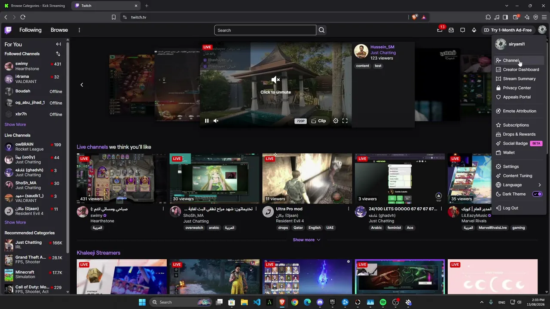Open a new browser tab
550x309 pixels.
coord(147,6)
